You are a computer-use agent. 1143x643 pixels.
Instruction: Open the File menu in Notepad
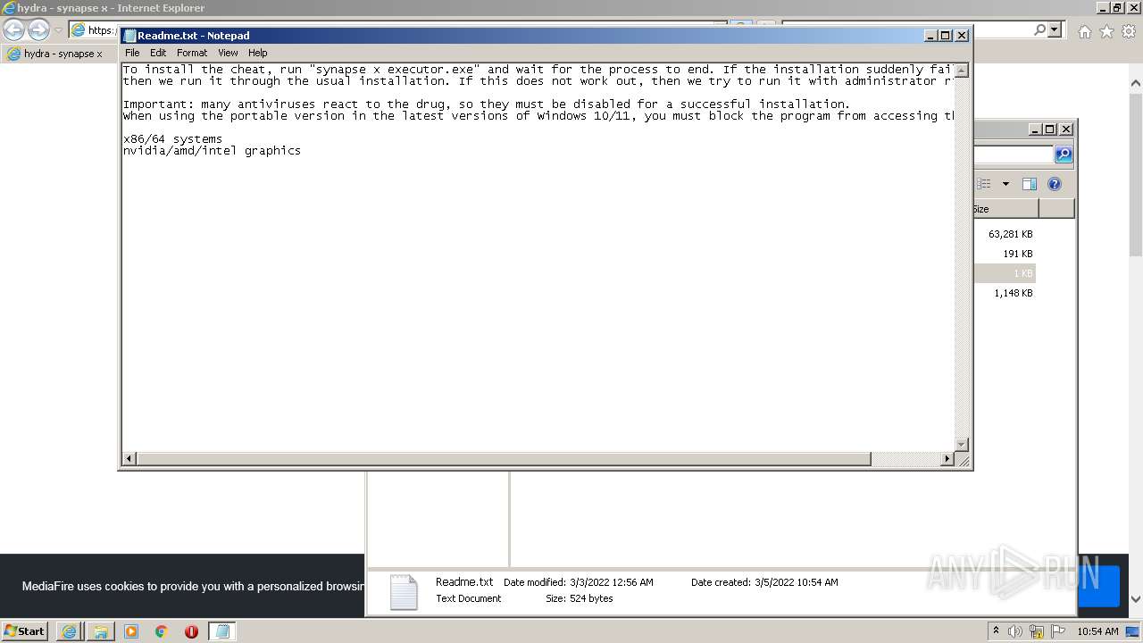[132, 53]
